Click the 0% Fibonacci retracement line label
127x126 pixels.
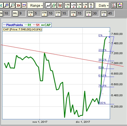(100, 35)
